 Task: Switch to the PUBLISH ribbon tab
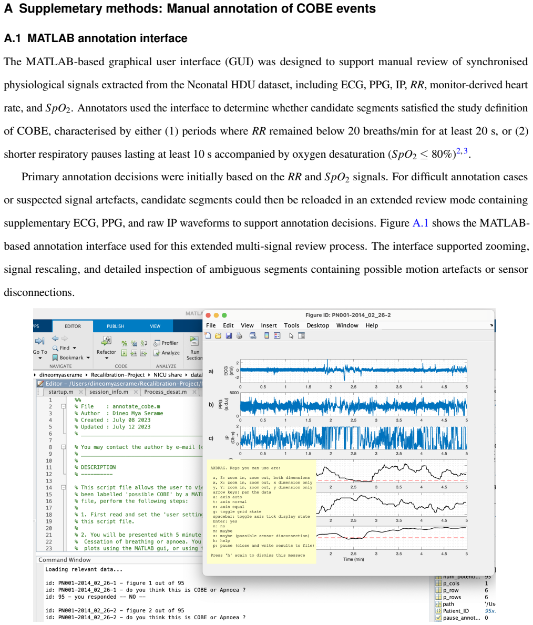coord(115,326)
